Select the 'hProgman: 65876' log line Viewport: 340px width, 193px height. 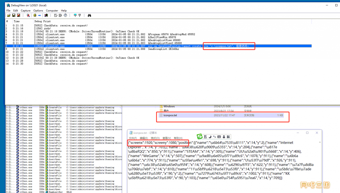158,34
